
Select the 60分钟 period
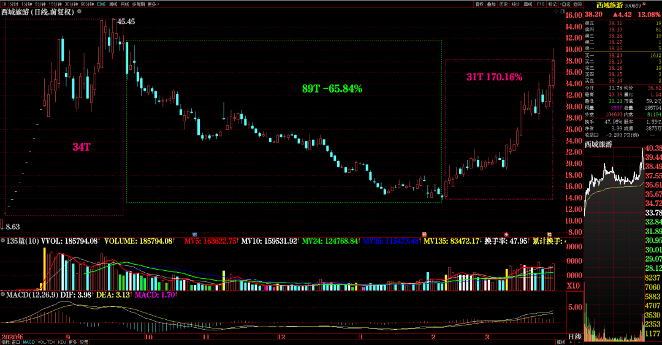pos(87,4)
